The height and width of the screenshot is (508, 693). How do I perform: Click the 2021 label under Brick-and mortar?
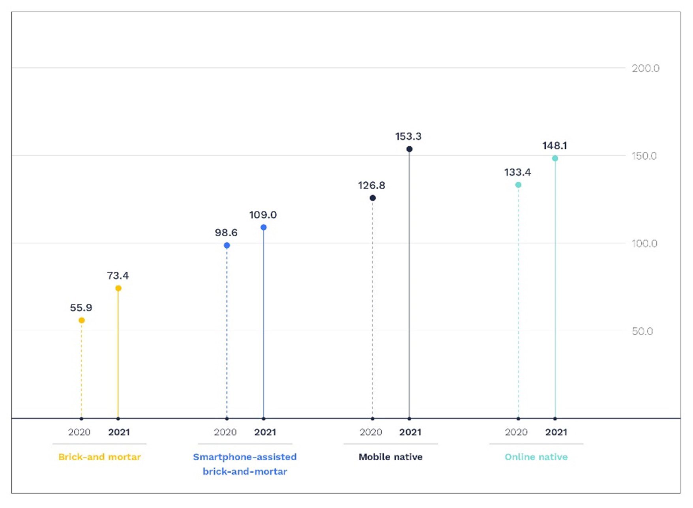119,432
